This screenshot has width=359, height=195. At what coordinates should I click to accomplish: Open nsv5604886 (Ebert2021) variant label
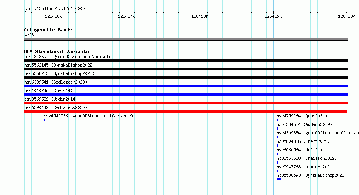pyautogui.click(x=303, y=141)
